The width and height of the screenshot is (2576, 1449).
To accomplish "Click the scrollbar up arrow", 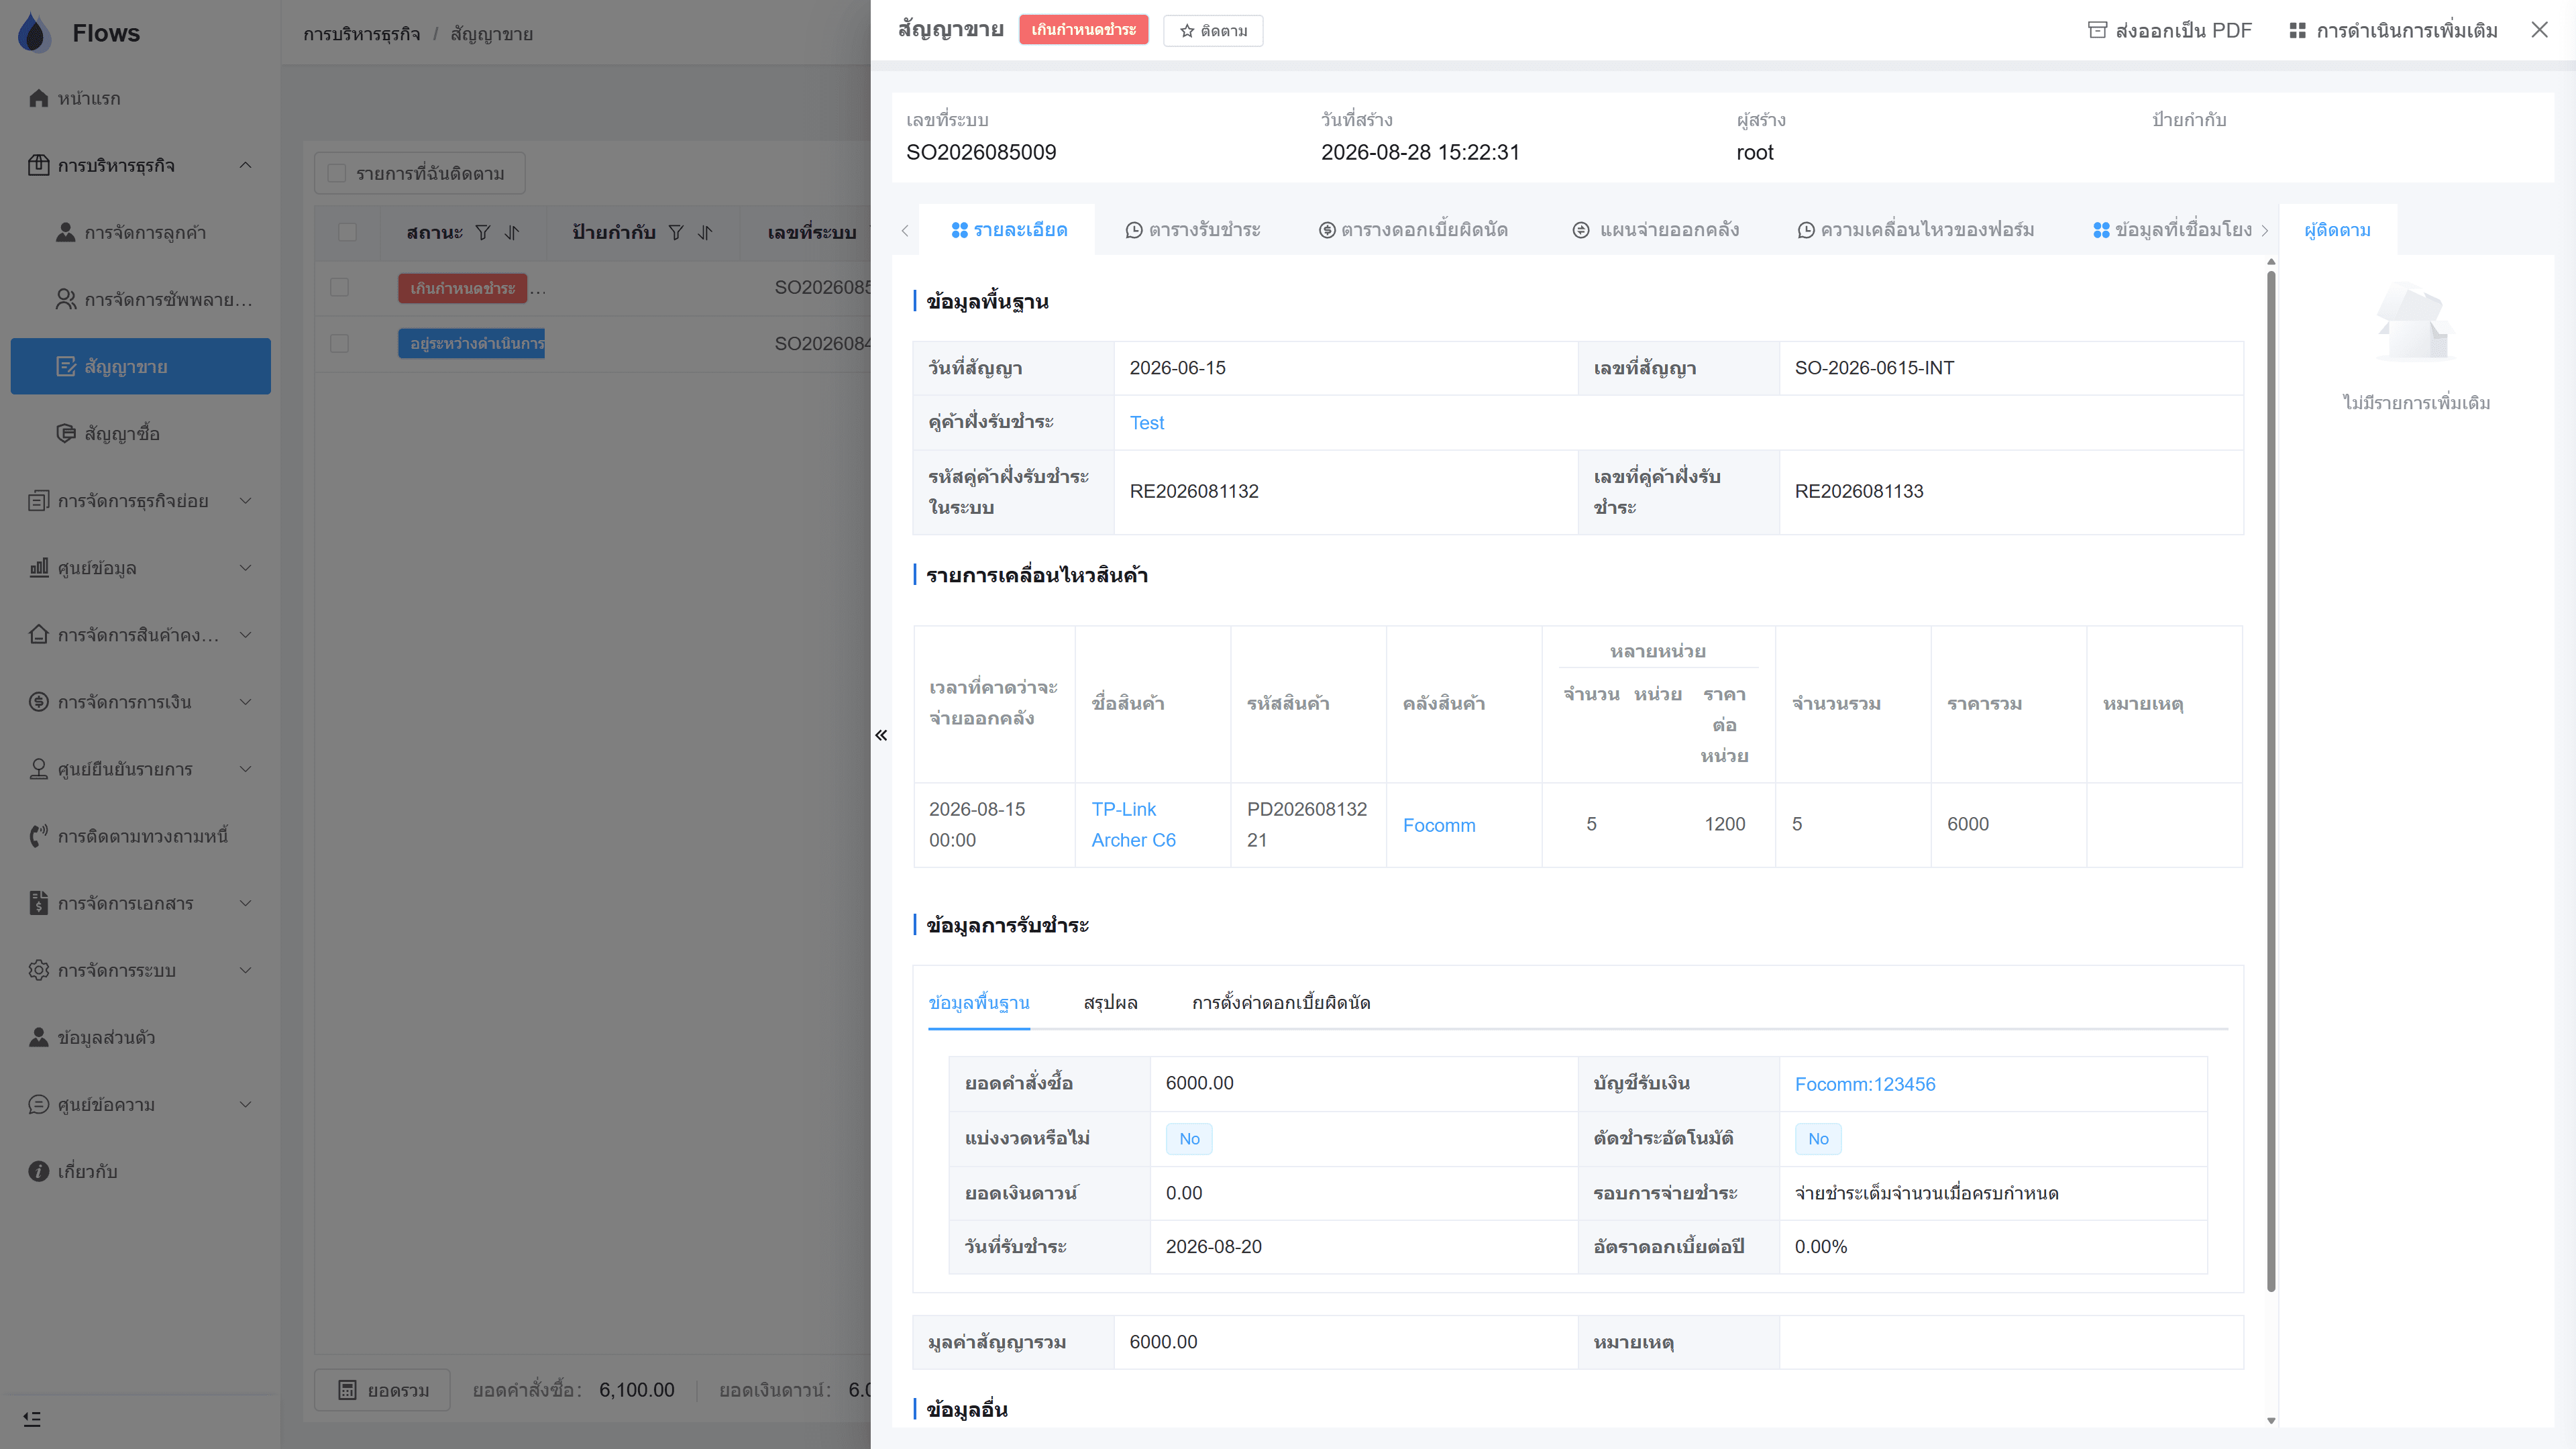I will tap(2271, 262).
